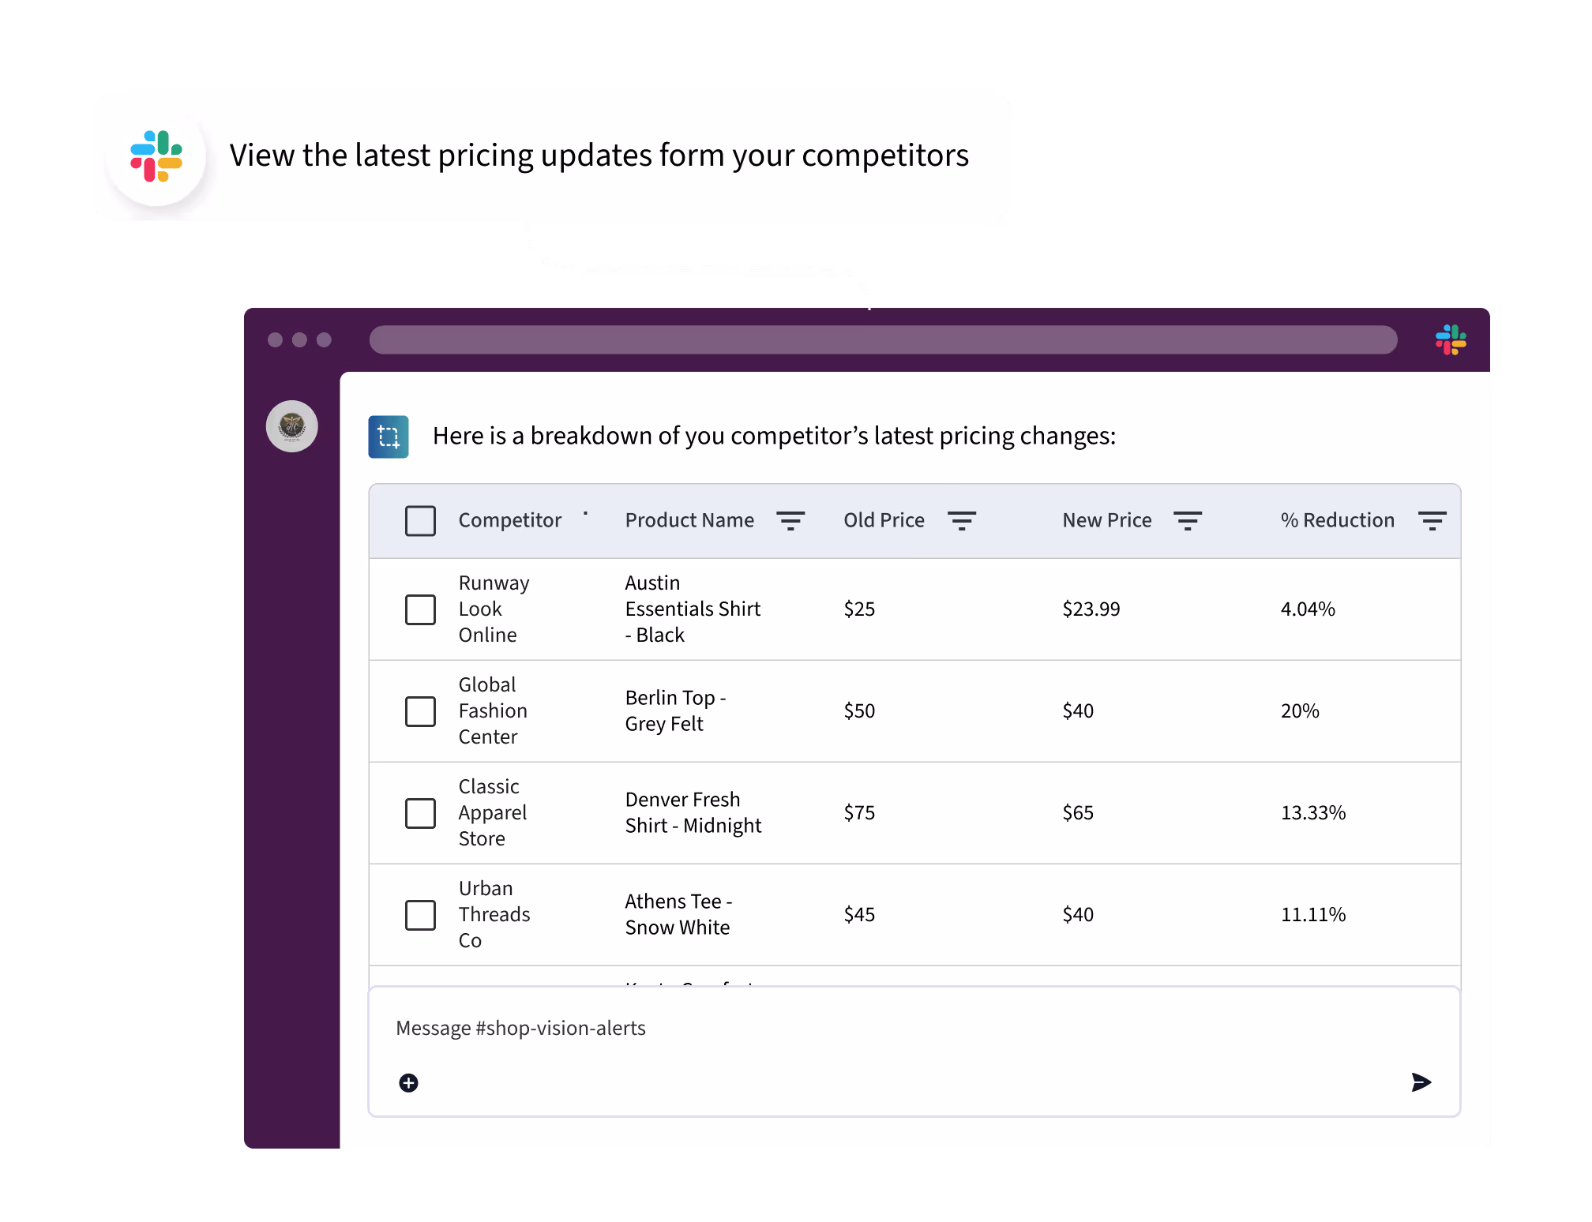Viewport: 1592px width, 1222px height.
Task: Click the plus attachment icon in composer
Action: pyautogui.click(x=408, y=1083)
